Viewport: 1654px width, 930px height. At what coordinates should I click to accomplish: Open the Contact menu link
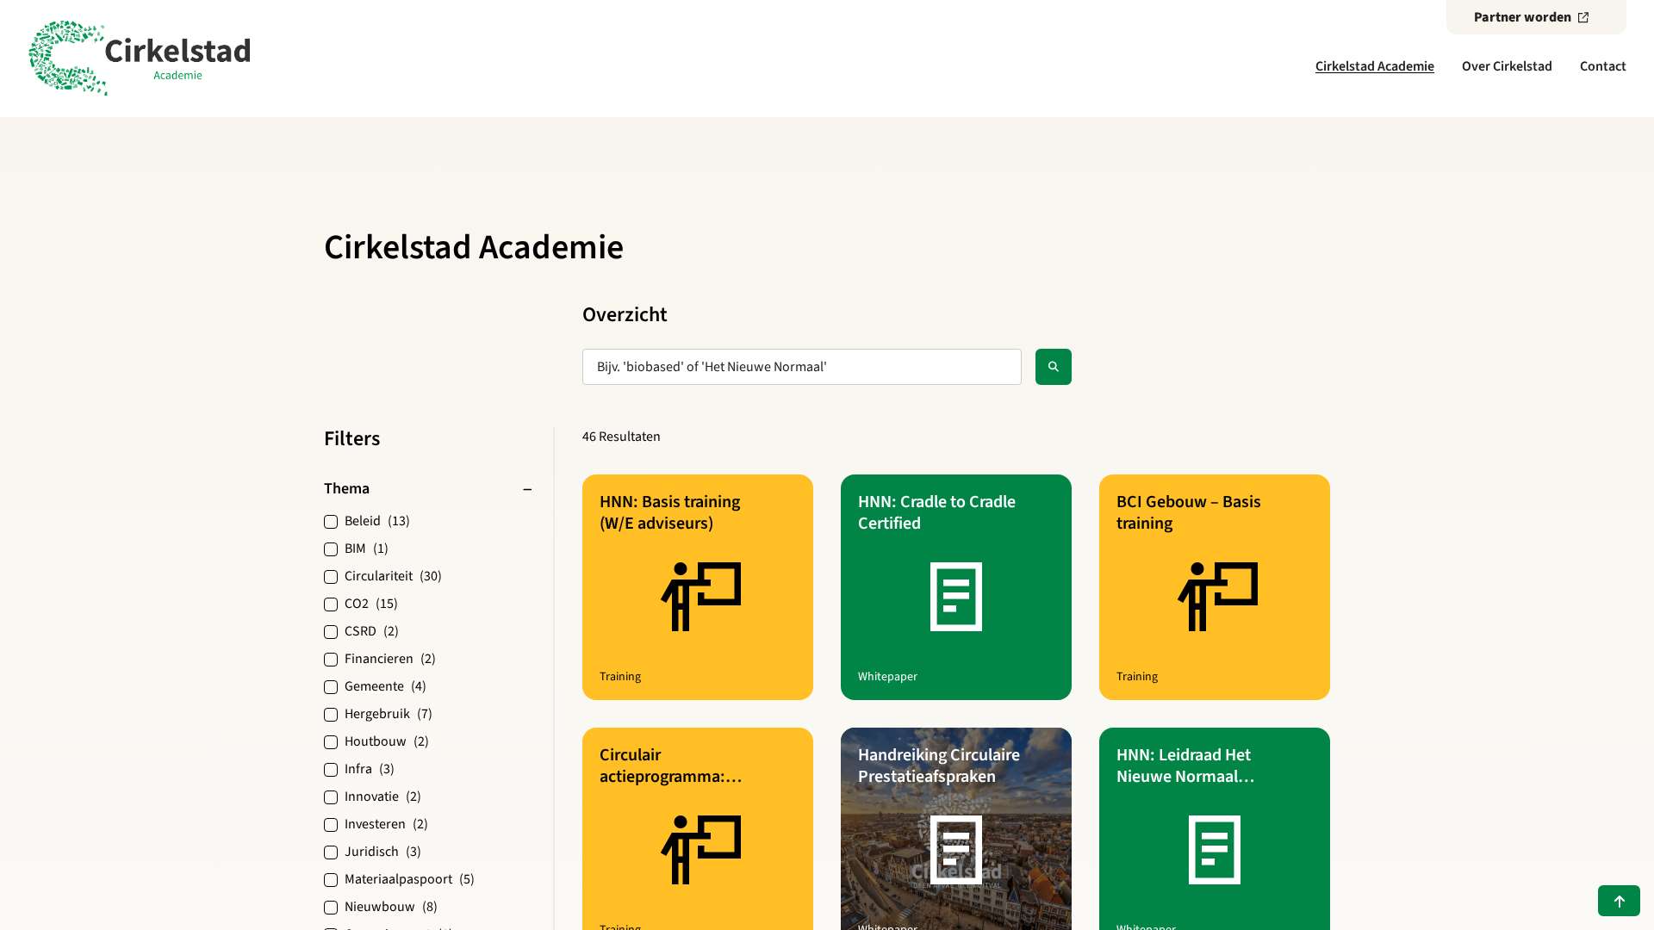click(1602, 66)
